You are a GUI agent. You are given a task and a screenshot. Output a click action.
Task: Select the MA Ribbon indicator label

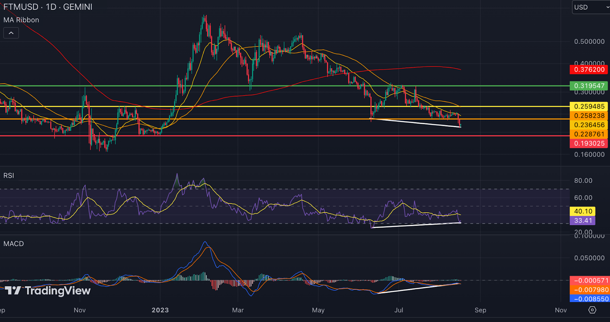tap(21, 20)
